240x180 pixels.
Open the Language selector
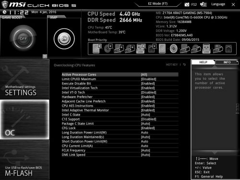coord(218,4)
